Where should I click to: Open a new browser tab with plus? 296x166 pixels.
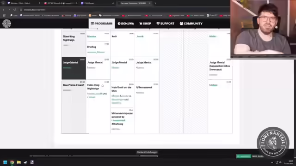(155, 3)
